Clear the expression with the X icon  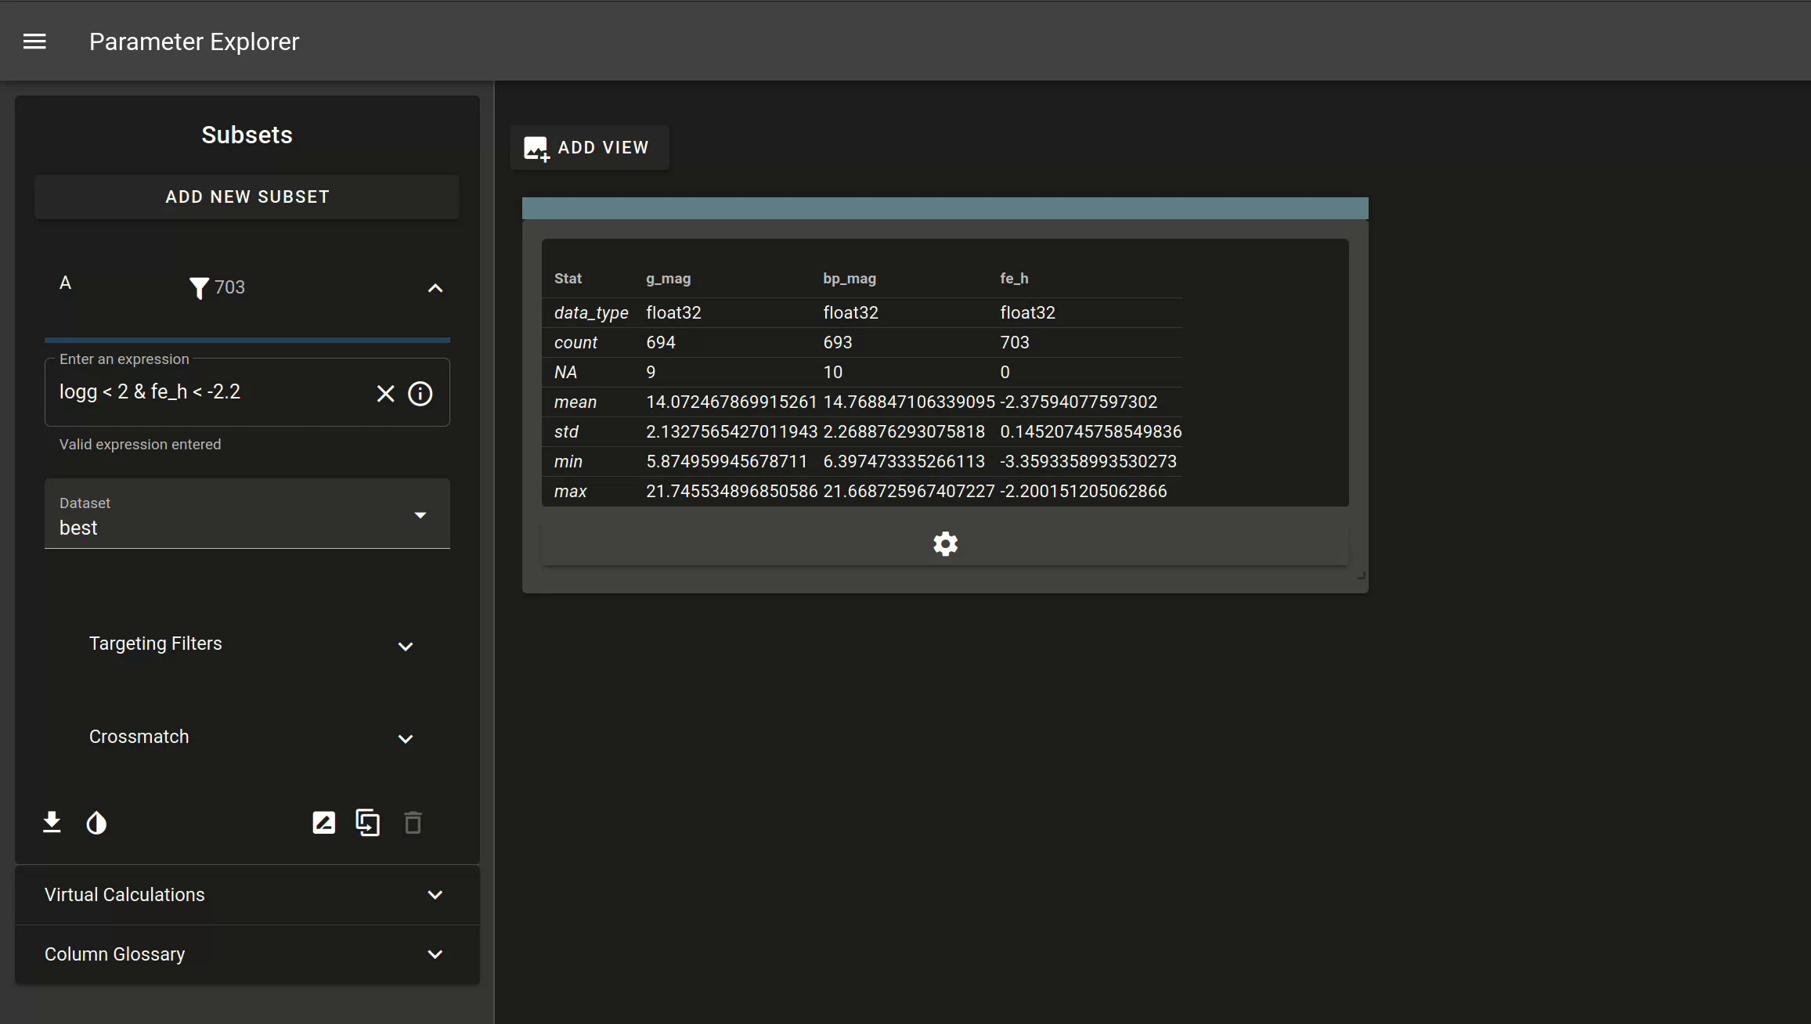[x=385, y=393]
